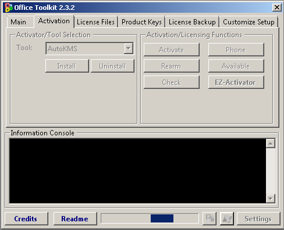Click the Available button
The width and height of the screenshot is (284, 230).
(236, 66)
